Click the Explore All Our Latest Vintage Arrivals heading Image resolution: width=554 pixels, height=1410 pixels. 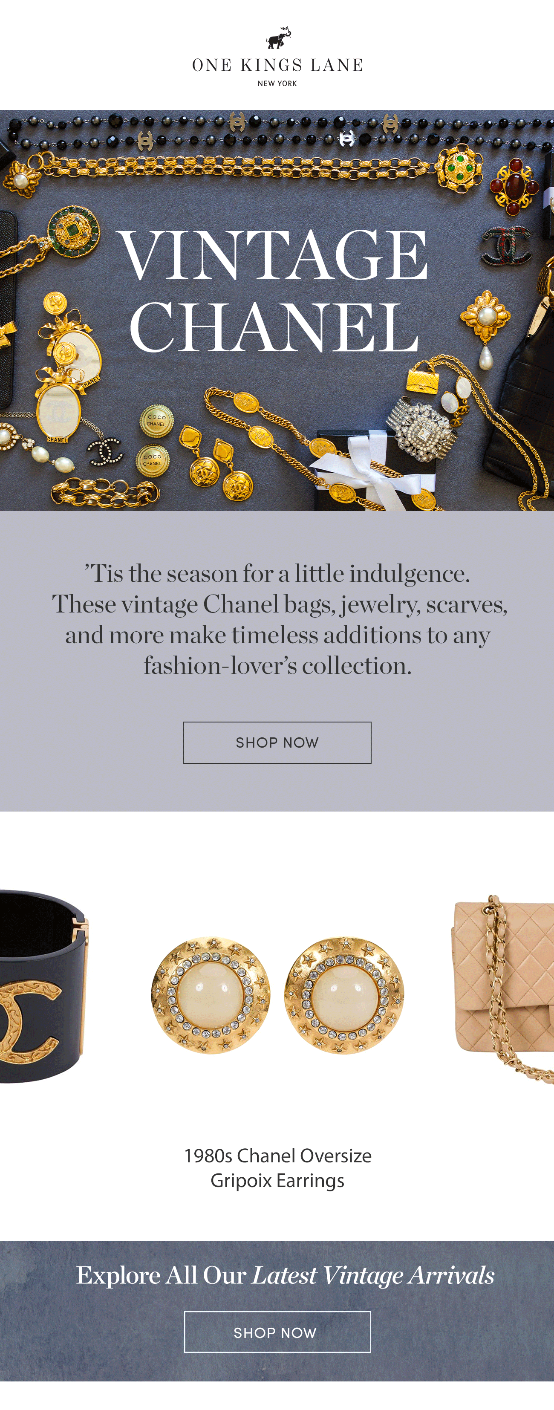[285, 1275]
